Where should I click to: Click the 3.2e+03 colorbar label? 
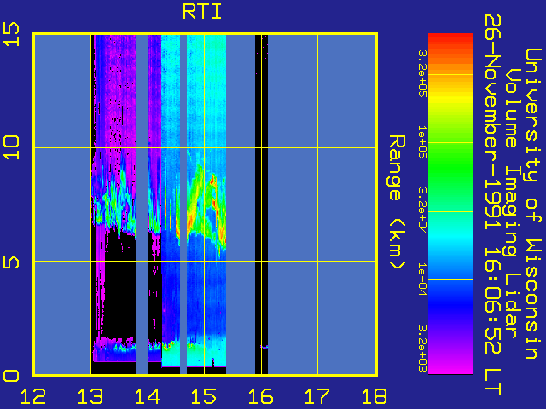coord(422,349)
